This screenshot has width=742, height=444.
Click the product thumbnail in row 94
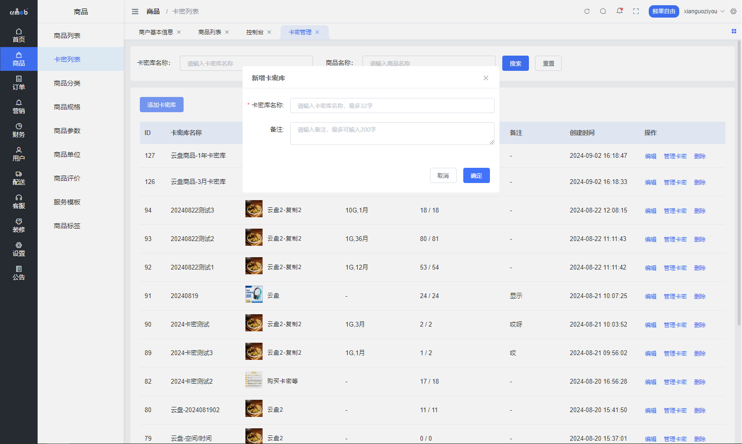click(x=254, y=209)
